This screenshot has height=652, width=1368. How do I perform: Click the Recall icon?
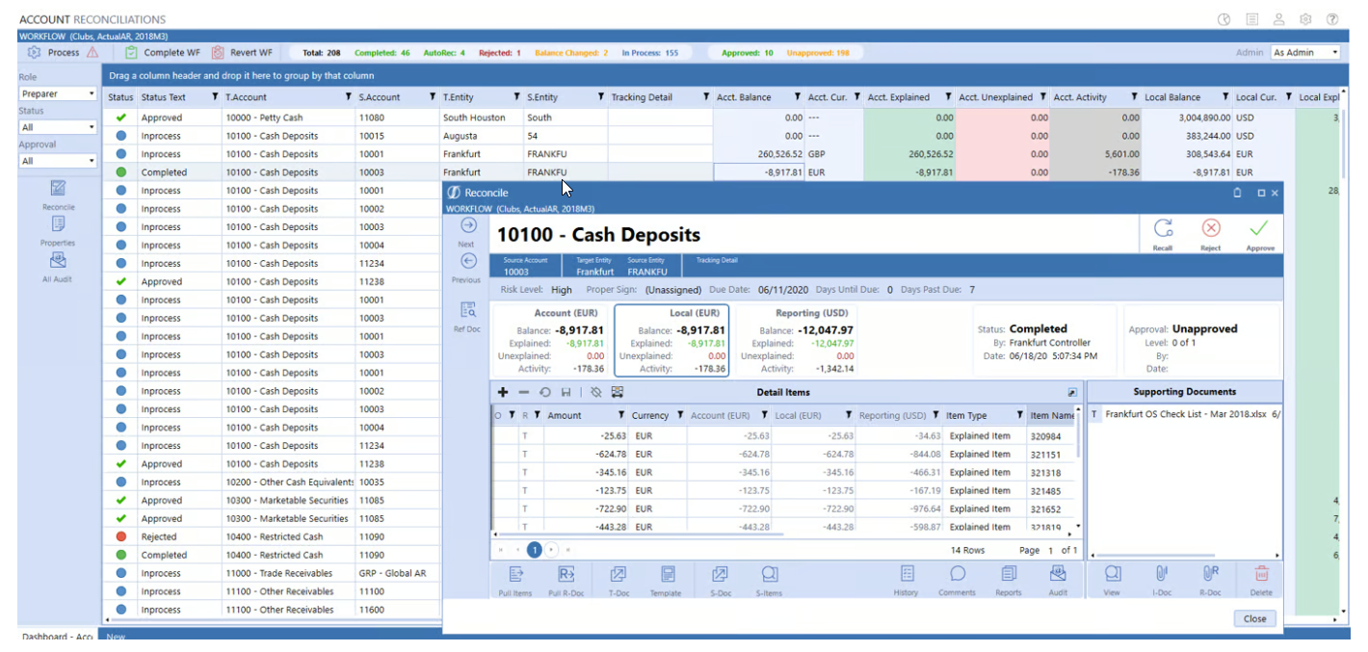coord(1163,229)
